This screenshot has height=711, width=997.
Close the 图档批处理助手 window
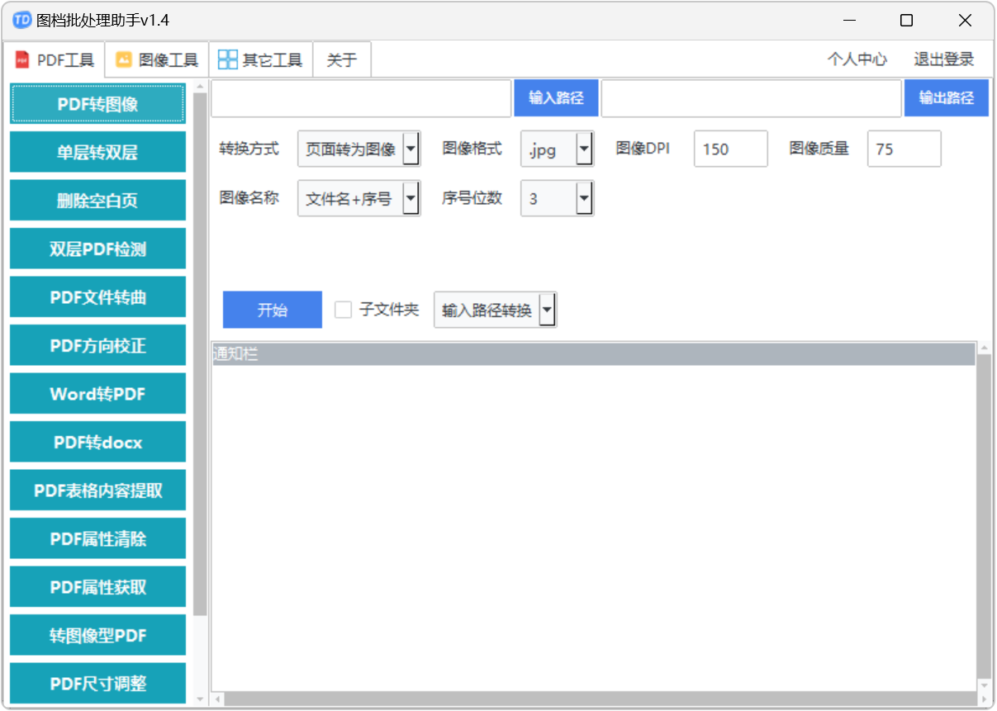965,20
